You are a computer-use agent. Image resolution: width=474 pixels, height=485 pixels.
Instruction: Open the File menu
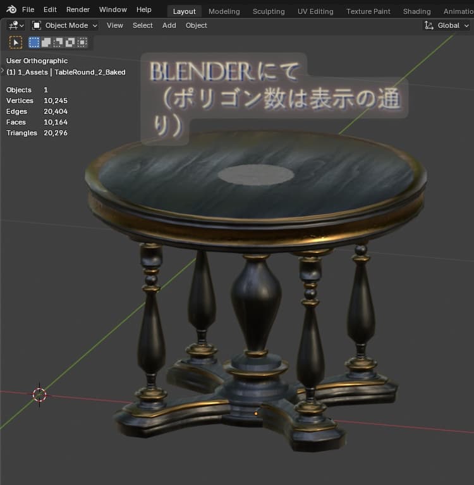pyautogui.click(x=28, y=9)
